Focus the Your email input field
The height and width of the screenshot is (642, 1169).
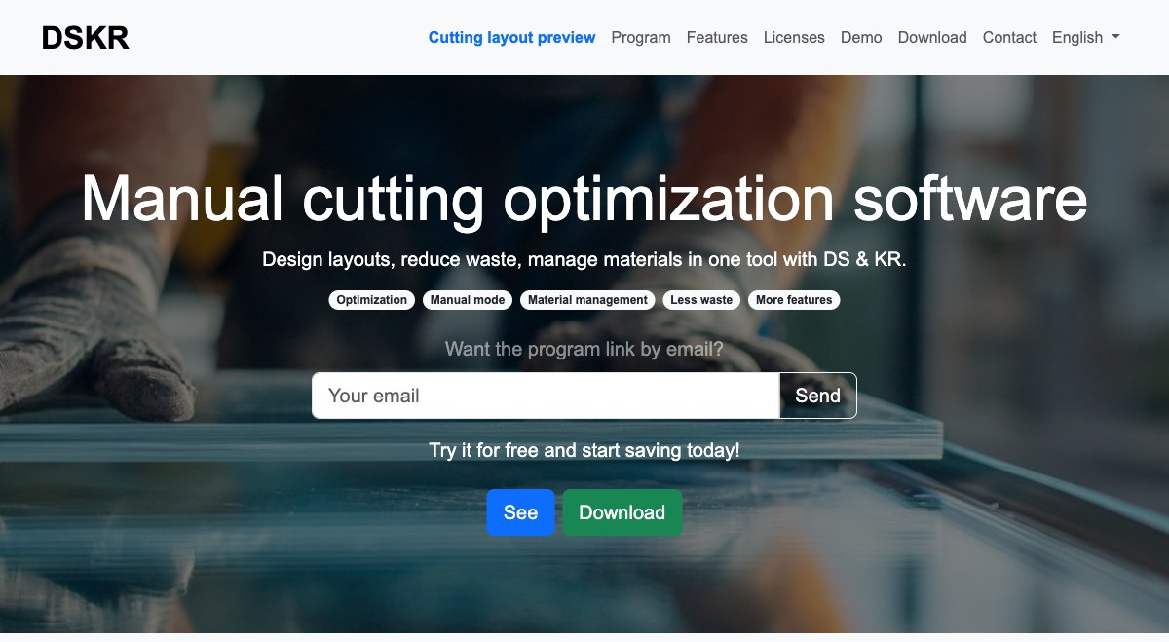point(546,396)
